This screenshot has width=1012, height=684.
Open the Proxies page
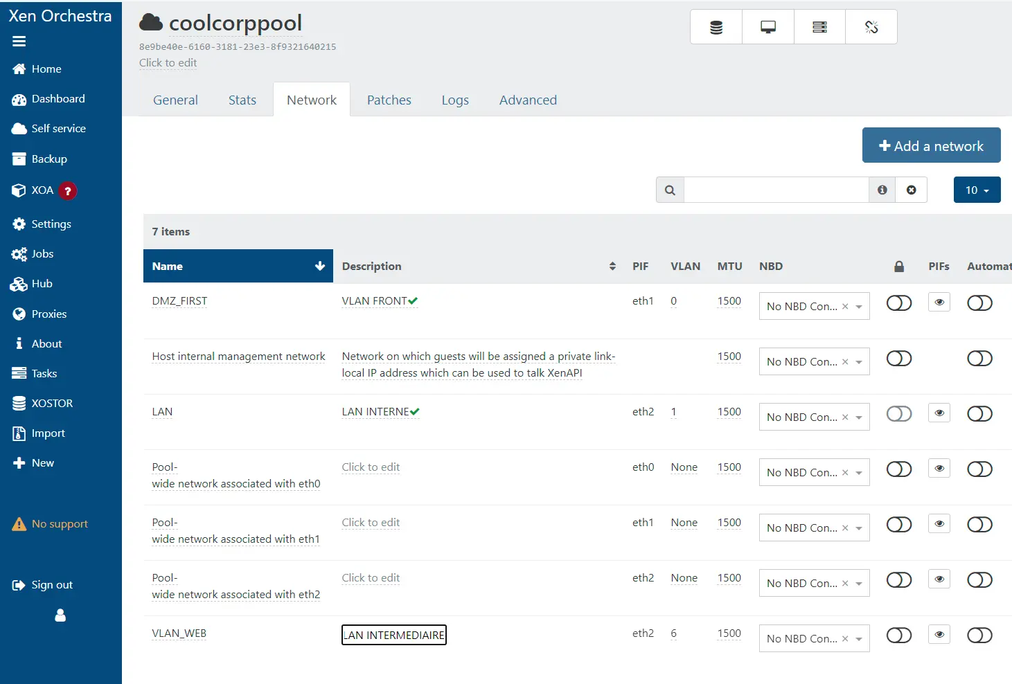[40, 314]
